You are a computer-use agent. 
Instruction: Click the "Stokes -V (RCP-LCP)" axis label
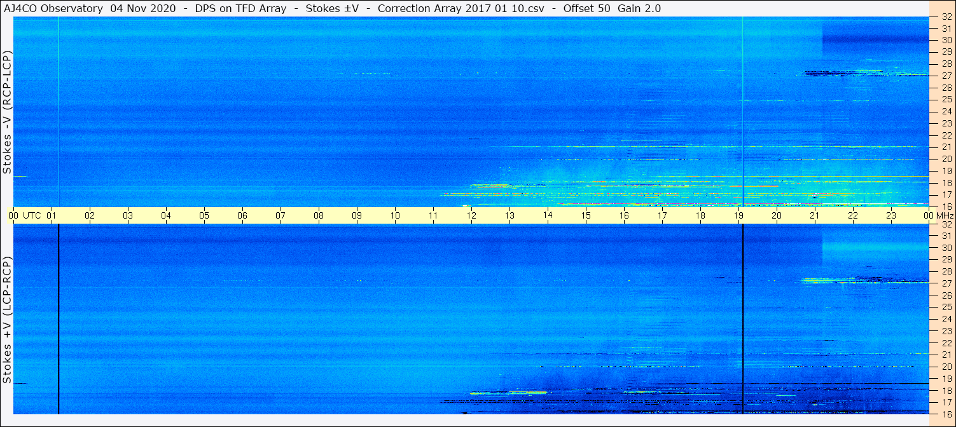point(7,112)
